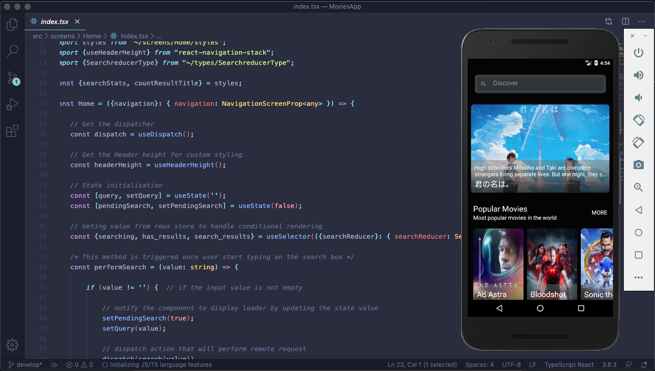Open Problems via errors and warnings count
This screenshot has width=655, height=371.
(x=79, y=365)
